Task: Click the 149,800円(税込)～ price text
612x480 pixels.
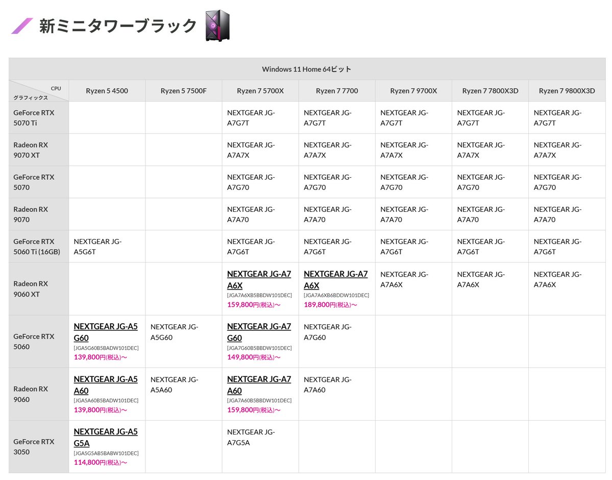Action: point(254,357)
